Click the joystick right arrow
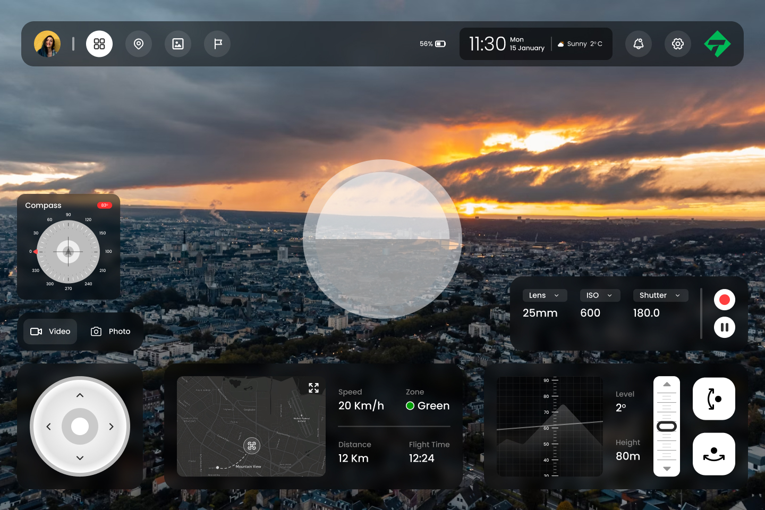Image resolution: width=765 pixels, height=510 pixels. coord(111,427)
